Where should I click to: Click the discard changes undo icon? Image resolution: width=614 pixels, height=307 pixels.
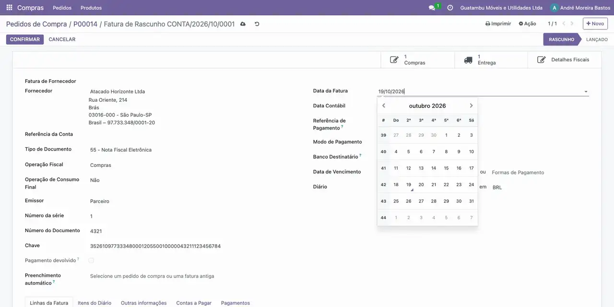257,24
